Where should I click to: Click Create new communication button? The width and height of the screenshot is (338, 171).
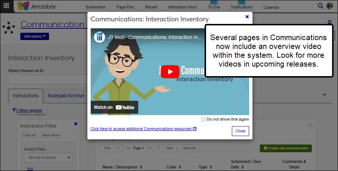pos(286,148)
